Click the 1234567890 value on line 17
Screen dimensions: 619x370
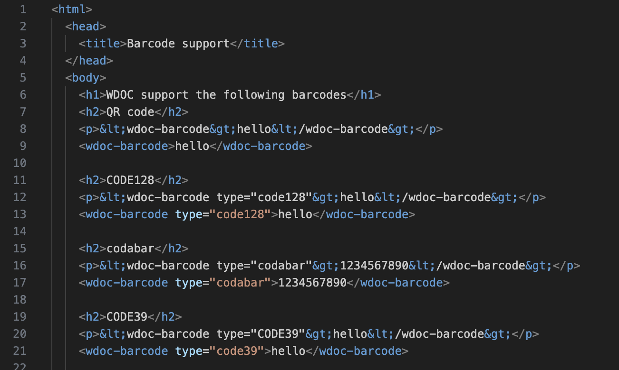click(x=312, y=282)
